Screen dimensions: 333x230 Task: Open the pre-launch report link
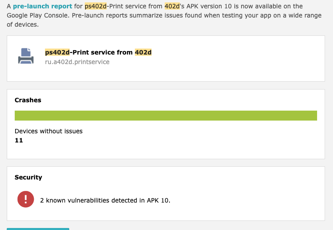coord(43,6)
